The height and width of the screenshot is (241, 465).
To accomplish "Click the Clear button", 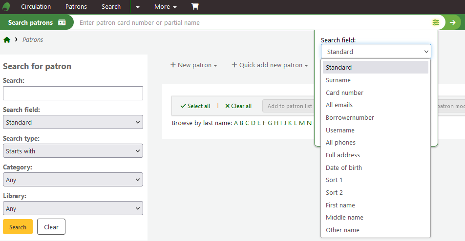I will tap(51, 227).
